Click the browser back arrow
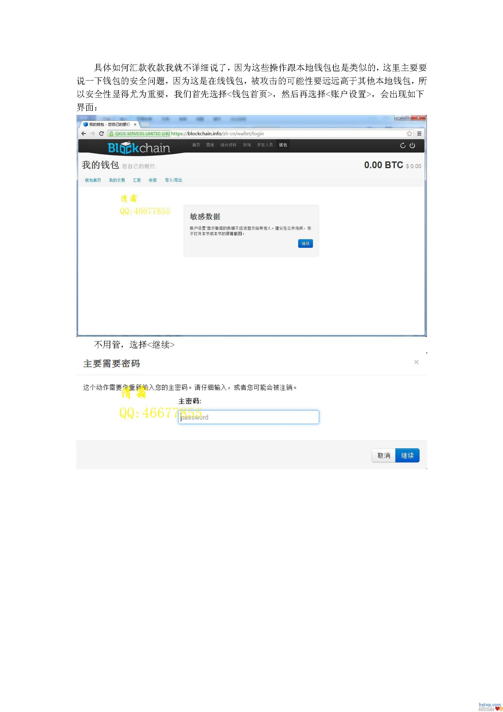The height and width of the screenshot is (712, 503). click(83, 134)
